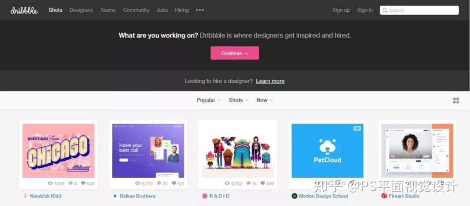Screen dimensions: 470x206
Task: Follow the Learn more link
Action: click(270, 81)
